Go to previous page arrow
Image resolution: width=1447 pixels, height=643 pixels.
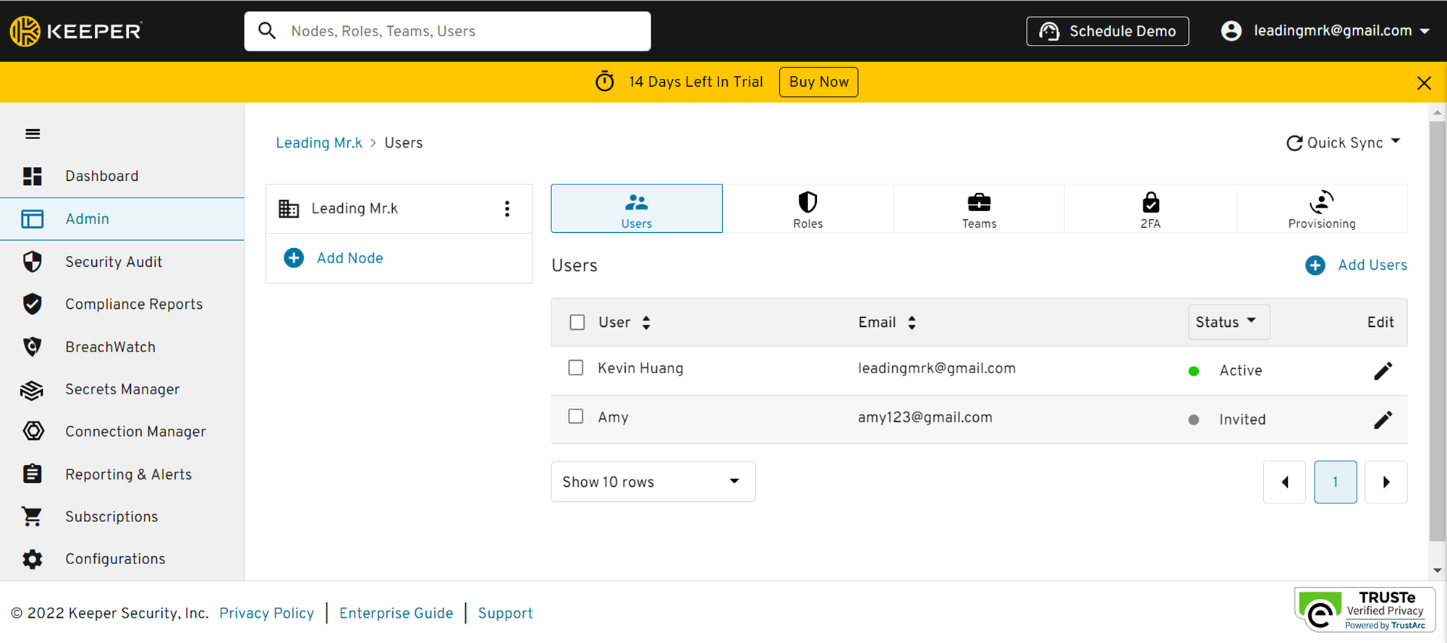click(1285, 482)
